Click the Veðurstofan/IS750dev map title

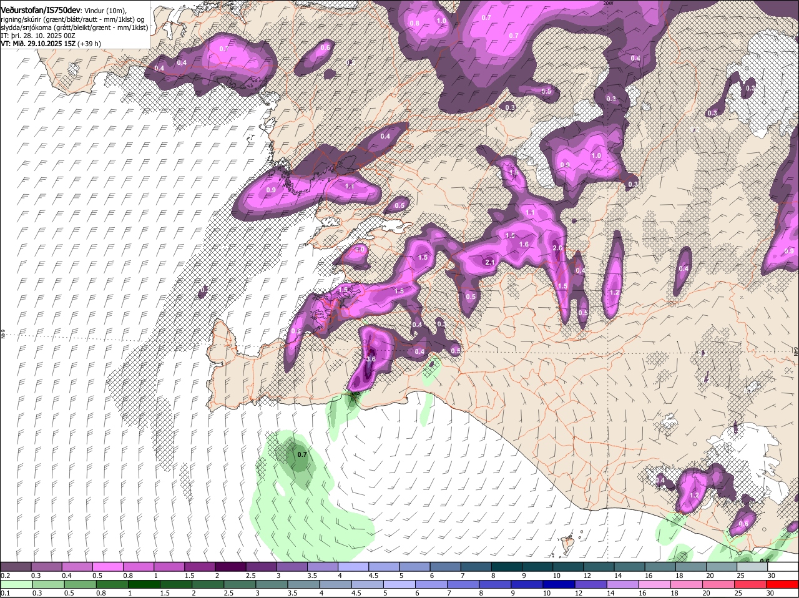pos(40,11)
